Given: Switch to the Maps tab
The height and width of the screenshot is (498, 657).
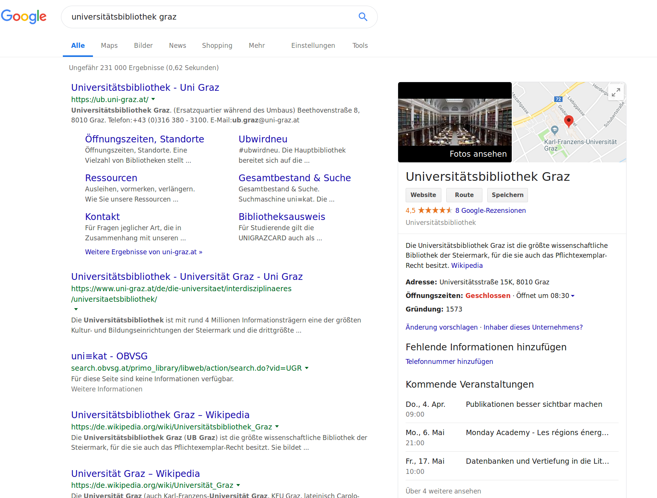Looking at the screenshot, I should 109,46.
